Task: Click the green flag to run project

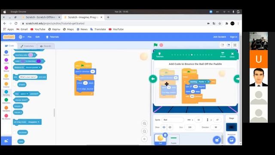Action: click(x=156, y=45)
